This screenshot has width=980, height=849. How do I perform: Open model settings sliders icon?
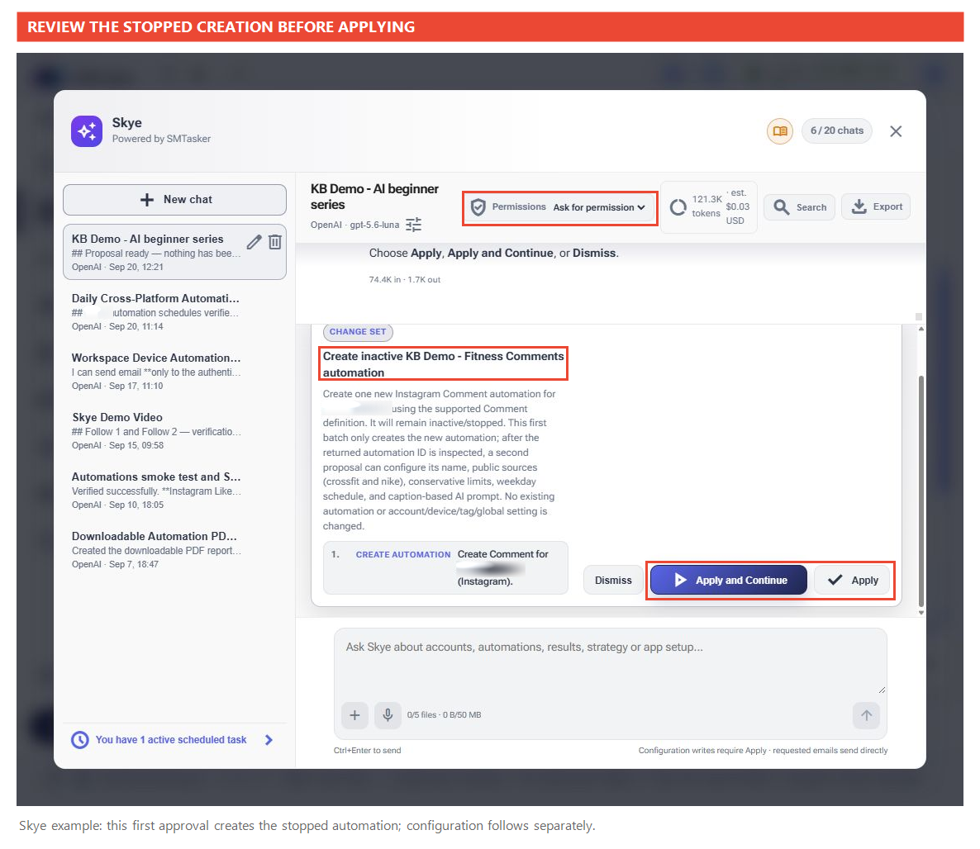(x=414, y=225)
